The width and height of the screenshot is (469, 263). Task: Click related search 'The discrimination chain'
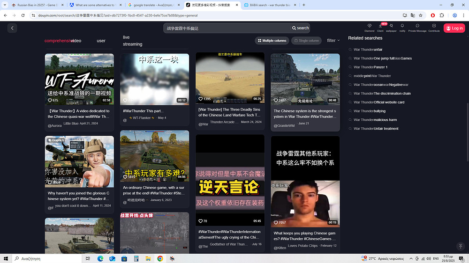382,94
